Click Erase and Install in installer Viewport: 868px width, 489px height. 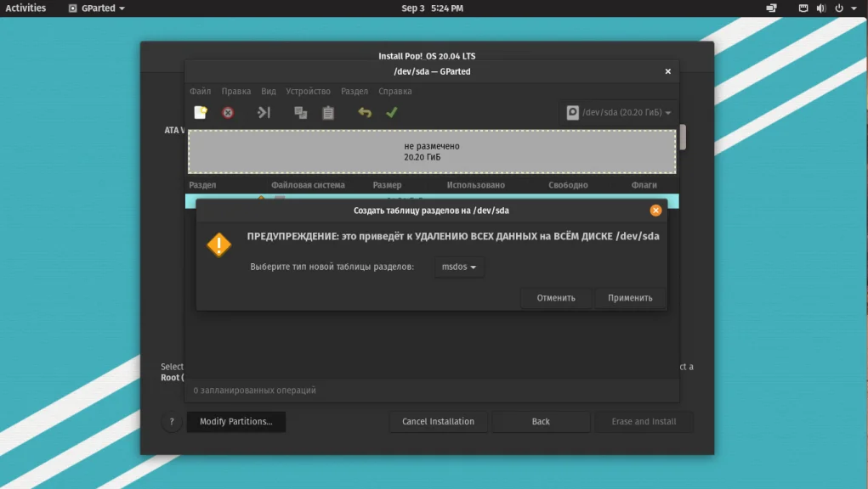(x=644, y=422)
